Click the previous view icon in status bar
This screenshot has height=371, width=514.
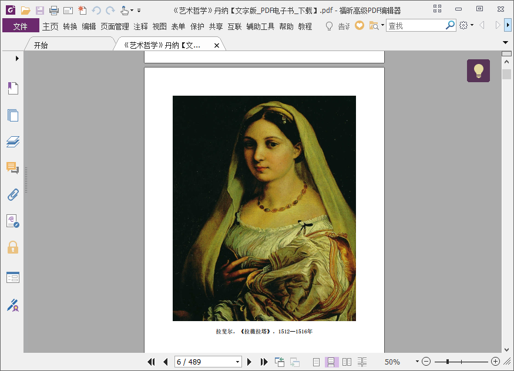click(x=280, y=362)
